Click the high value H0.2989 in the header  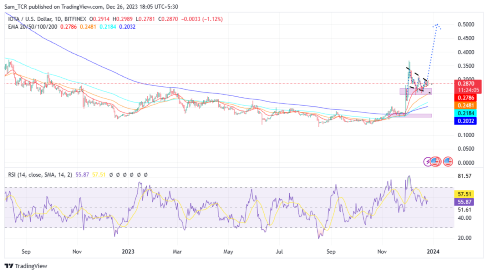pos(122,19)
